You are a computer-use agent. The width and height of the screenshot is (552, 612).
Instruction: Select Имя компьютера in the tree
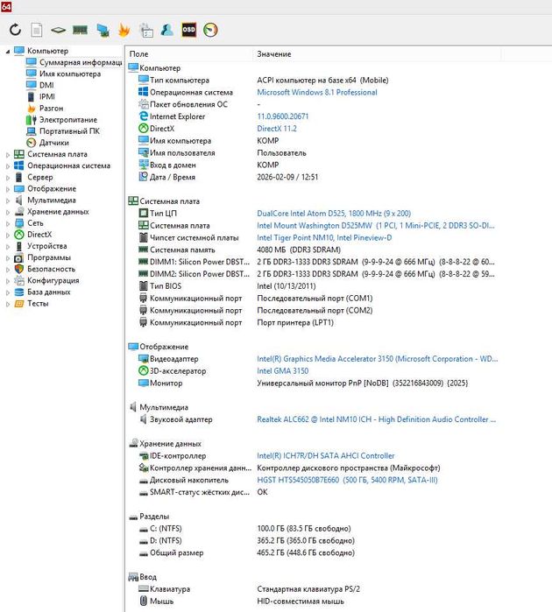point(70,74)
